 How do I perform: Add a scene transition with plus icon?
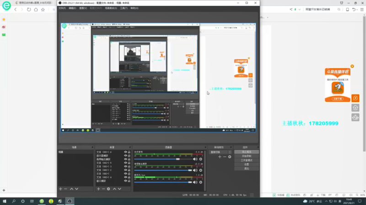click(220, 157)
